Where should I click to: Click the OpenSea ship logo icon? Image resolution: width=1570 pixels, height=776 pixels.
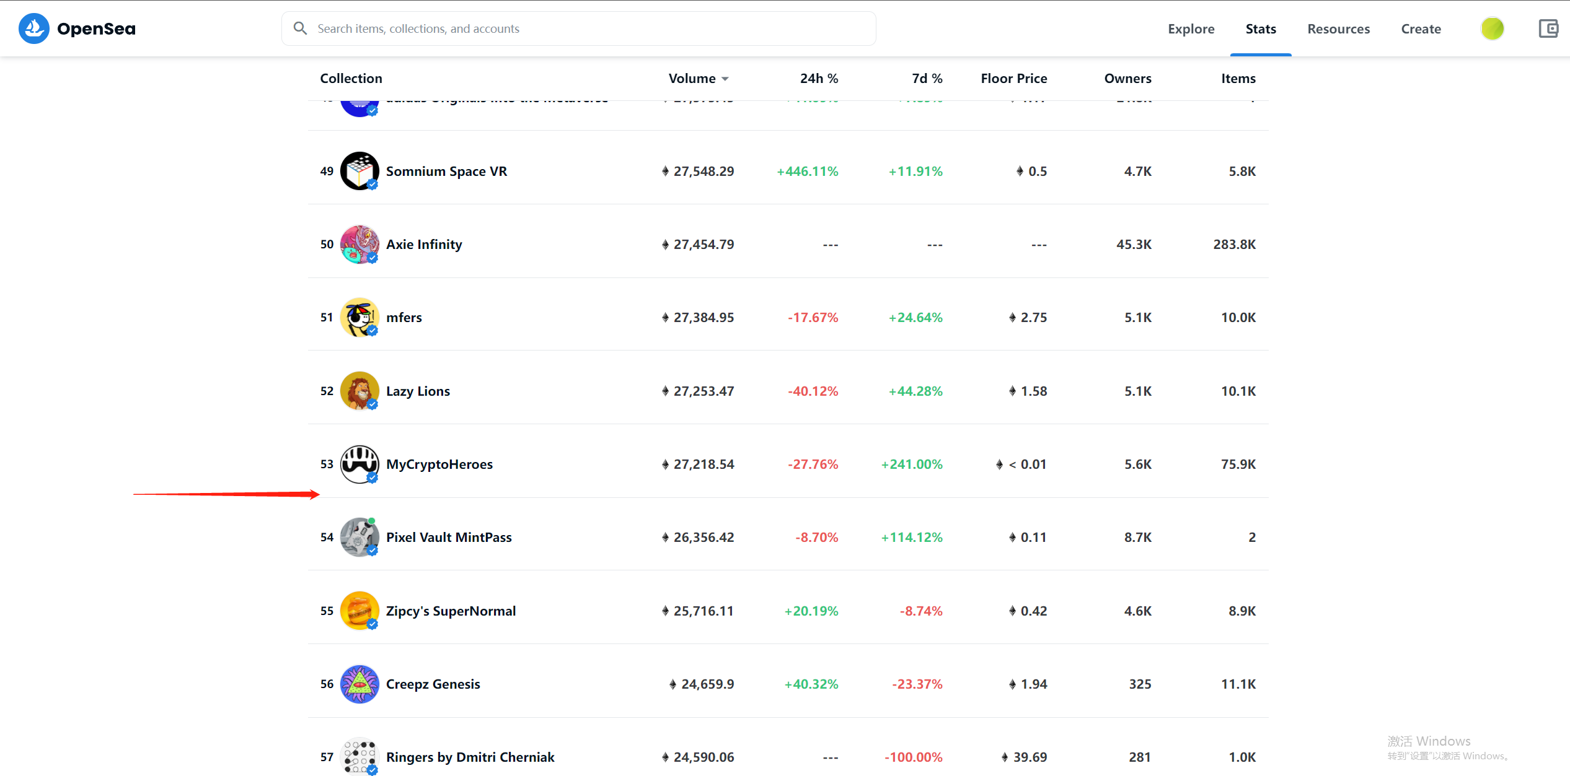(34, 28)
